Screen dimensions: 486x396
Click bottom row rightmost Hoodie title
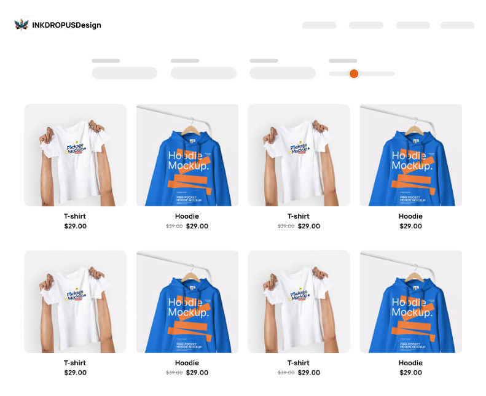click(410, 363)
